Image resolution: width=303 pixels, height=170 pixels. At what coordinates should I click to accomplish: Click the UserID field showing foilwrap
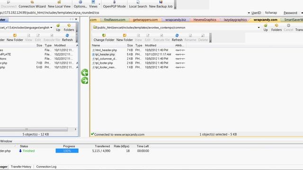[x=271, y=13]
